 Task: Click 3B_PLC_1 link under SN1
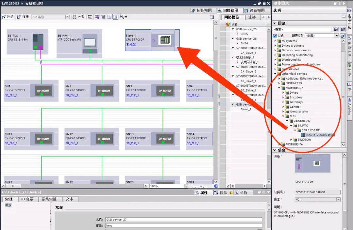click(x=11, y=95)
